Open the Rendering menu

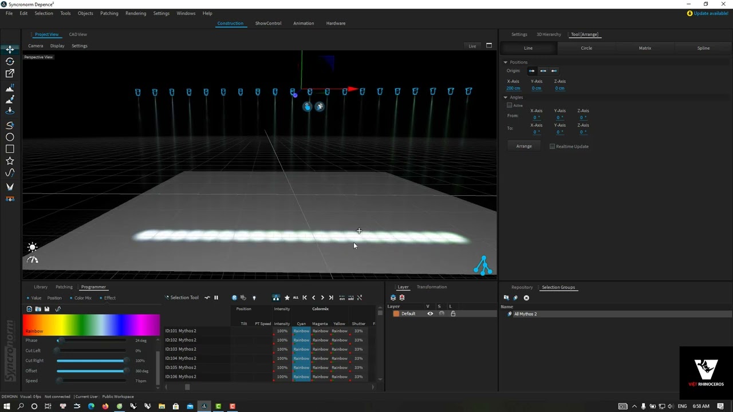[136, 13]
